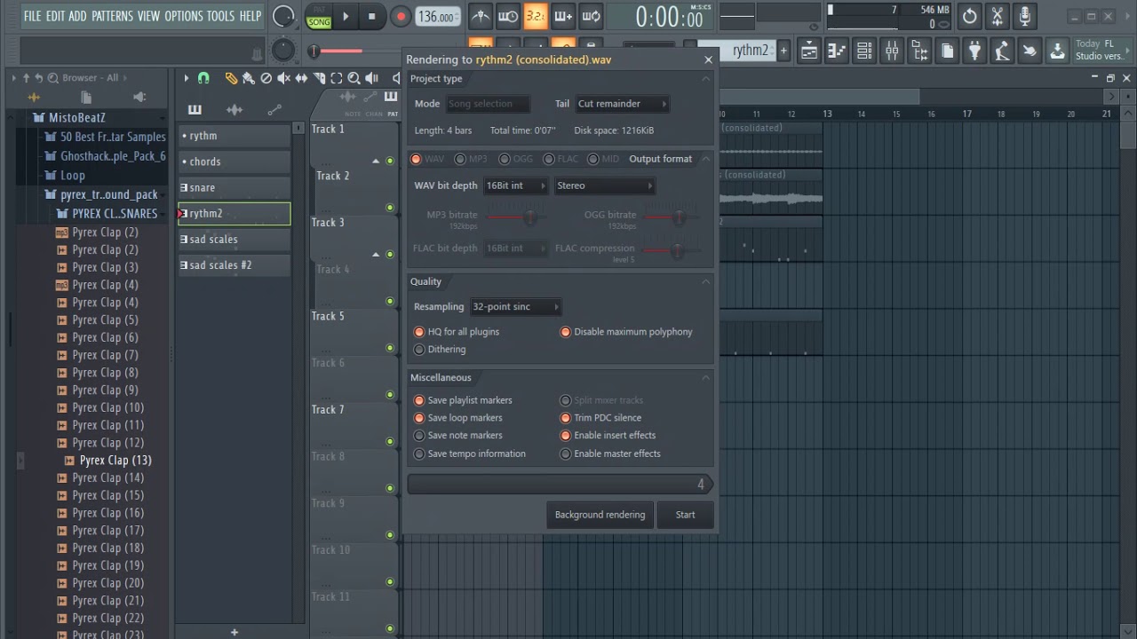Screen dimensions: 1137x639
Task: Open Resampling '32-point sinc' dropdown
Action: pos(515,307)
